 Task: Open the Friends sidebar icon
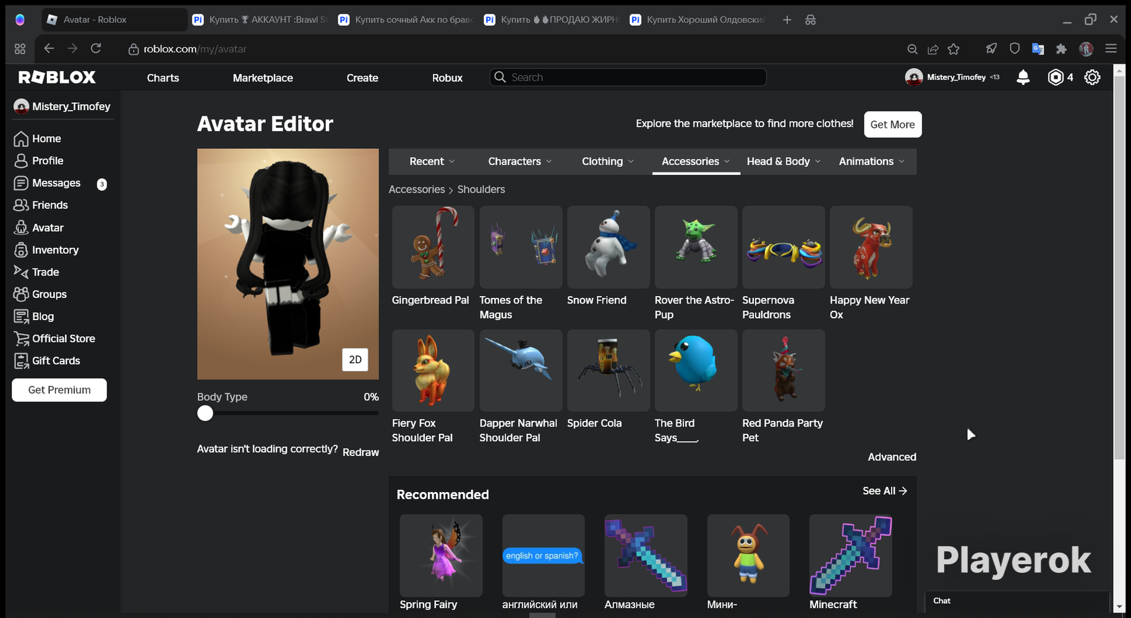click(x=21, y=205)
